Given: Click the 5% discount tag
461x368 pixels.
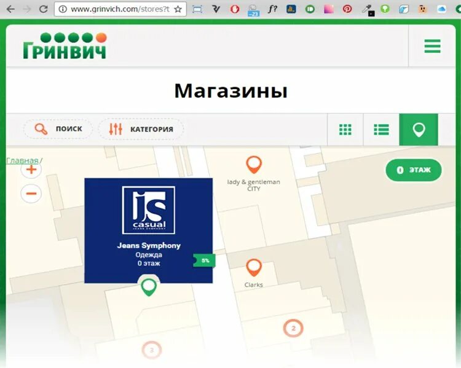Looking at the screenshot, I should point(204,260).
